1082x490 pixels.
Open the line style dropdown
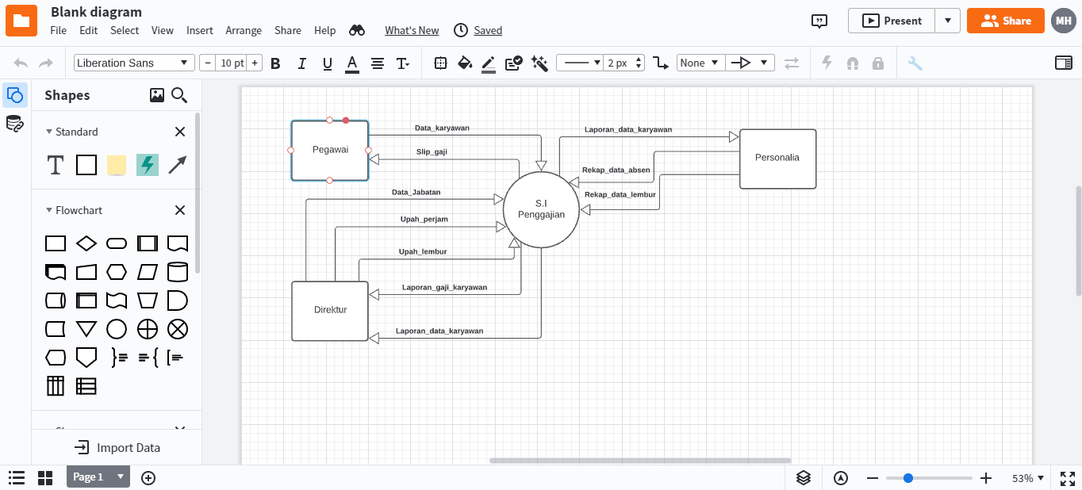click(579, 62)
